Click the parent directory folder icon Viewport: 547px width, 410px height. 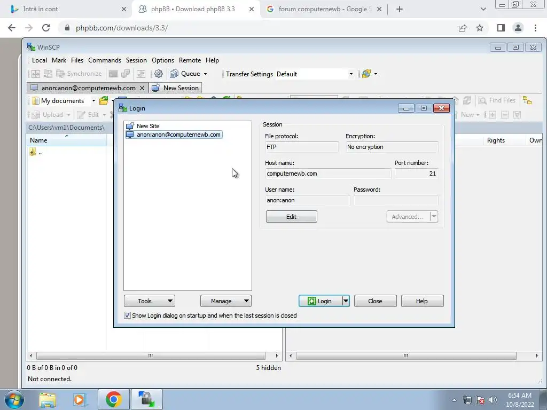(x=33, y=152)
